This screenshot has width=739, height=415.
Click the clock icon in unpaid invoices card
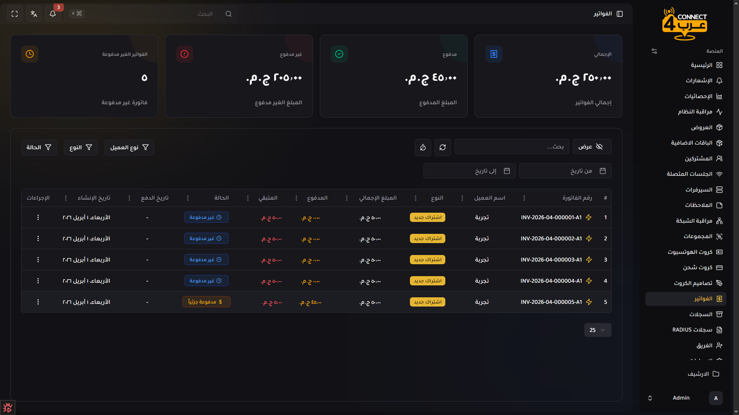30,54
